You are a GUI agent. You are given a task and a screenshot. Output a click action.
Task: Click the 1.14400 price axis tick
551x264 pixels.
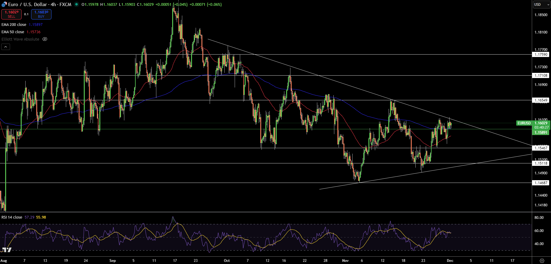pos(541,195)
